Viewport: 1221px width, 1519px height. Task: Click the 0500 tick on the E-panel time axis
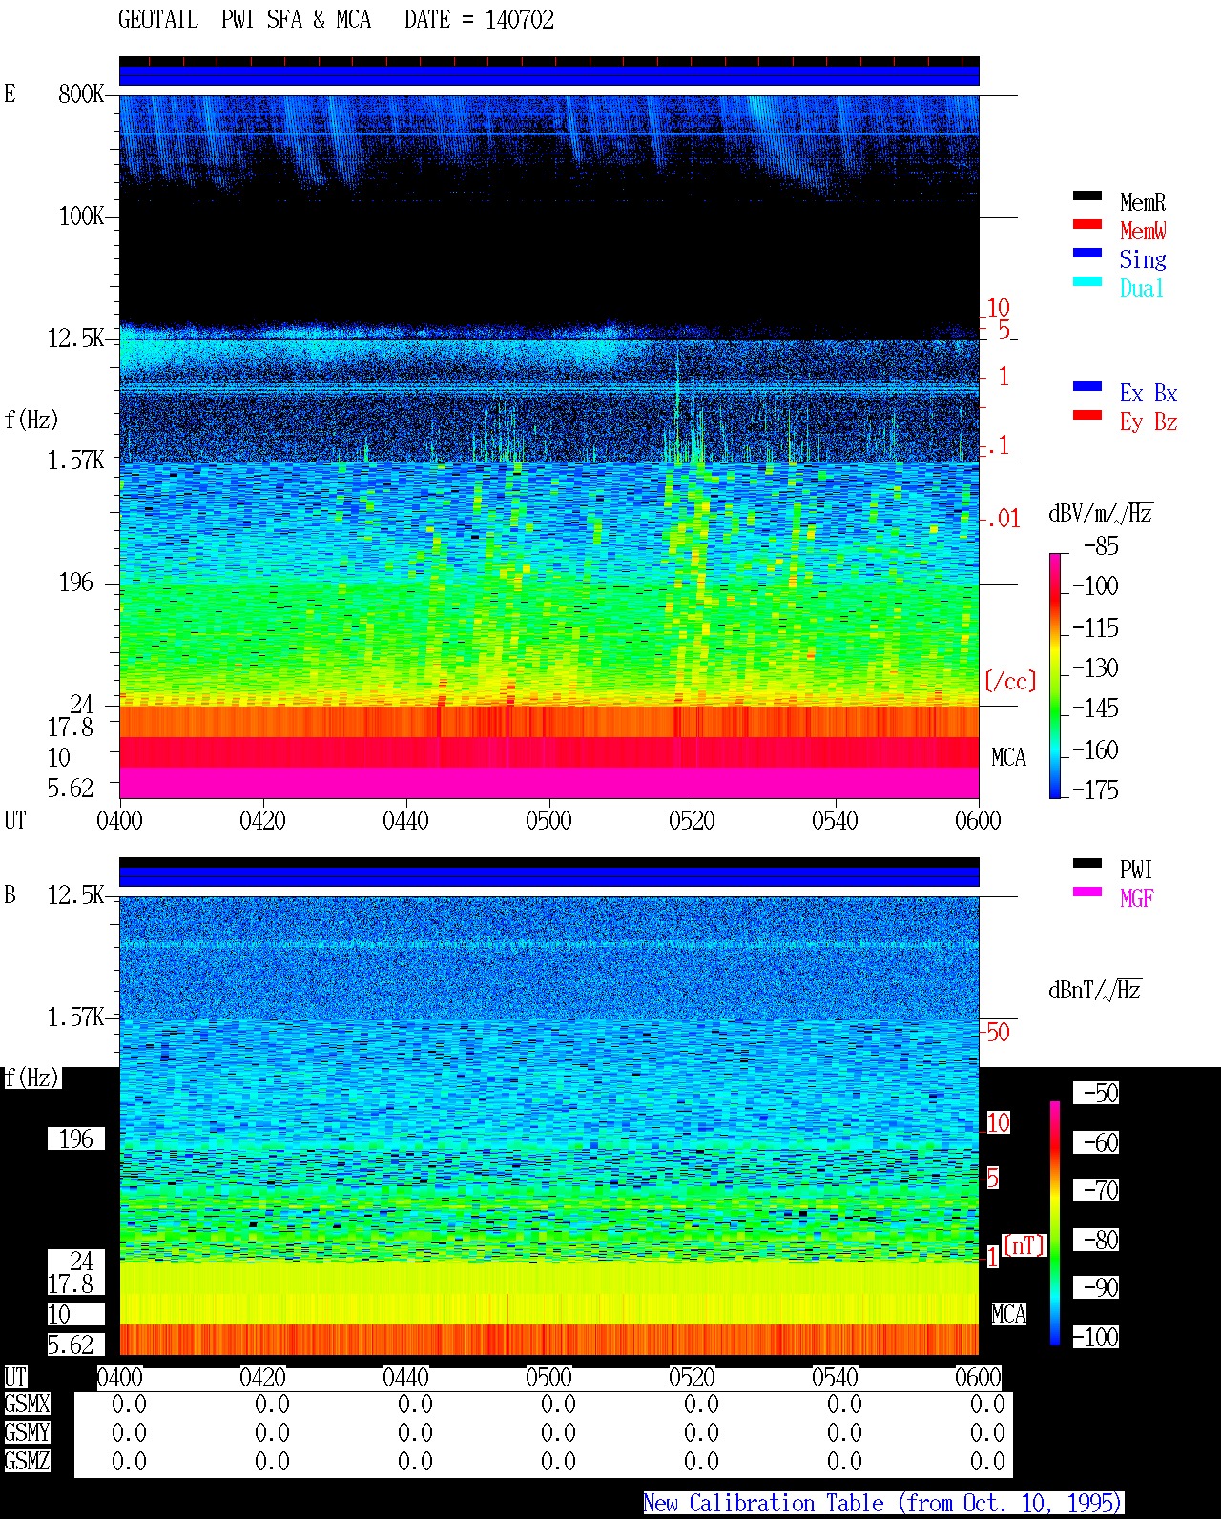click(548, 820)
